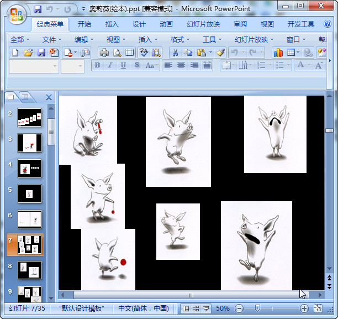The image size is (338, 319).
Task: Click the Print icon in toolbar
Action: pyautogui.click(x=103, y=53)
